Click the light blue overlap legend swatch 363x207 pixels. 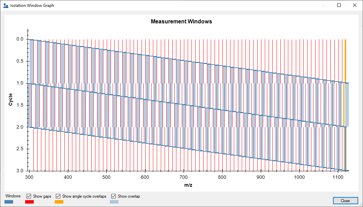(114, 202)
